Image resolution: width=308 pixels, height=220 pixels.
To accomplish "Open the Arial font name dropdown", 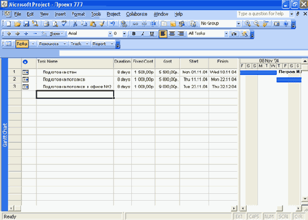I will (110, 34).
